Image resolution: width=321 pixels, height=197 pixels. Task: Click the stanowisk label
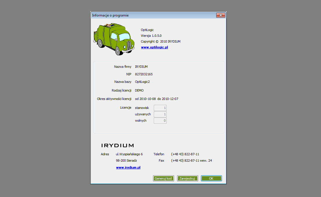(142, 108)
